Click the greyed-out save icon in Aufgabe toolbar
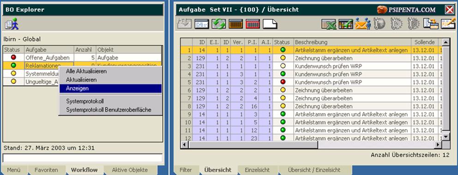Screen dimensions: 458x175 (x=185, y=24)
